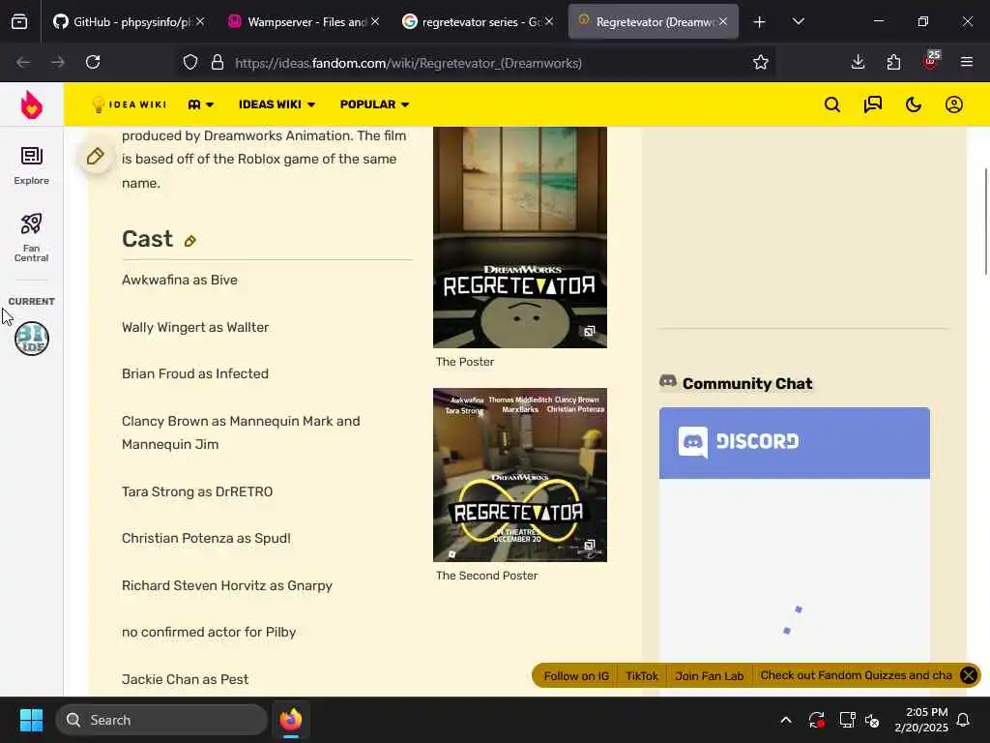This screenshot has height=743, width=990.
Task: Open the wiki search magnifier icon
Action: (x=832, y=104)
